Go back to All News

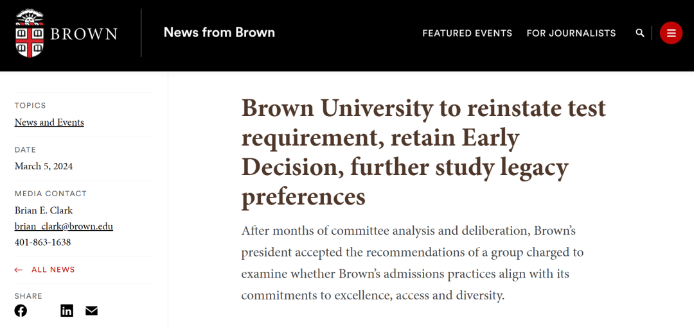[x=53, y=270]
